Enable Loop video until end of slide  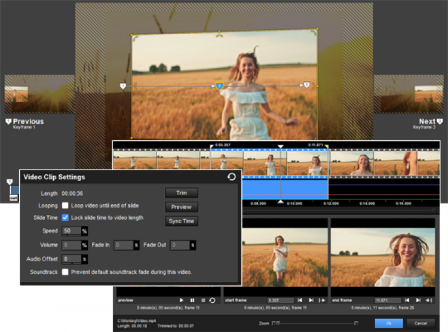(66, 205)
